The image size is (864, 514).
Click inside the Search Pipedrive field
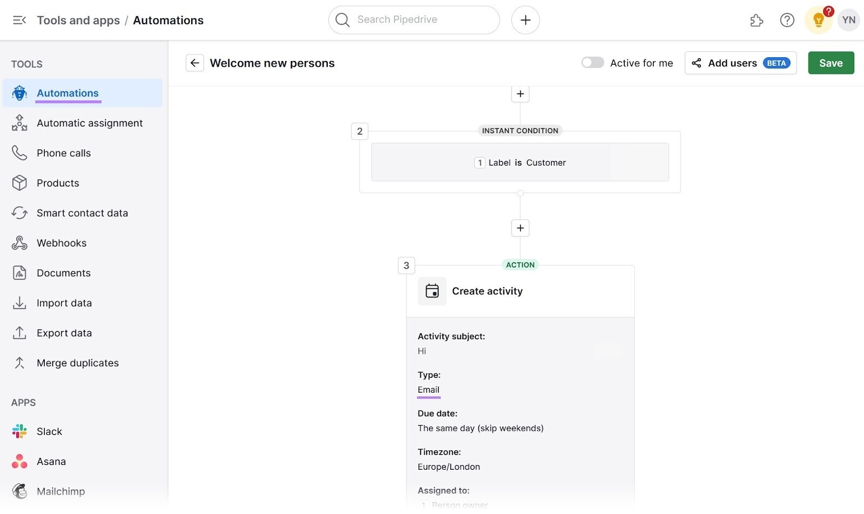pos(414,19)
